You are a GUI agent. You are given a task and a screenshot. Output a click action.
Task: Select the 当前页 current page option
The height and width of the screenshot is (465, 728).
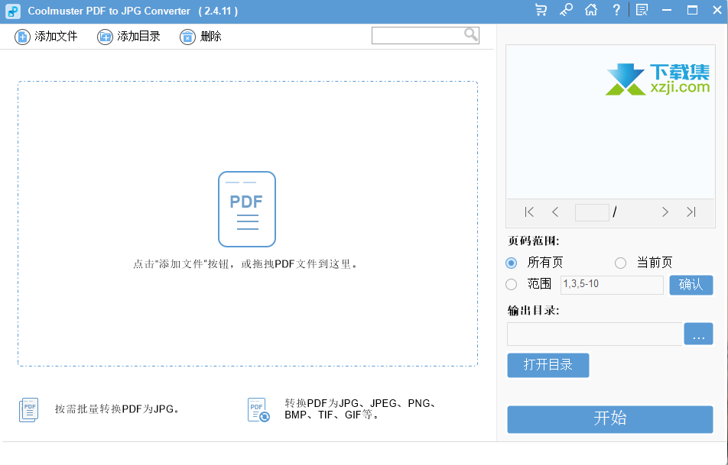tap(620, 263)
